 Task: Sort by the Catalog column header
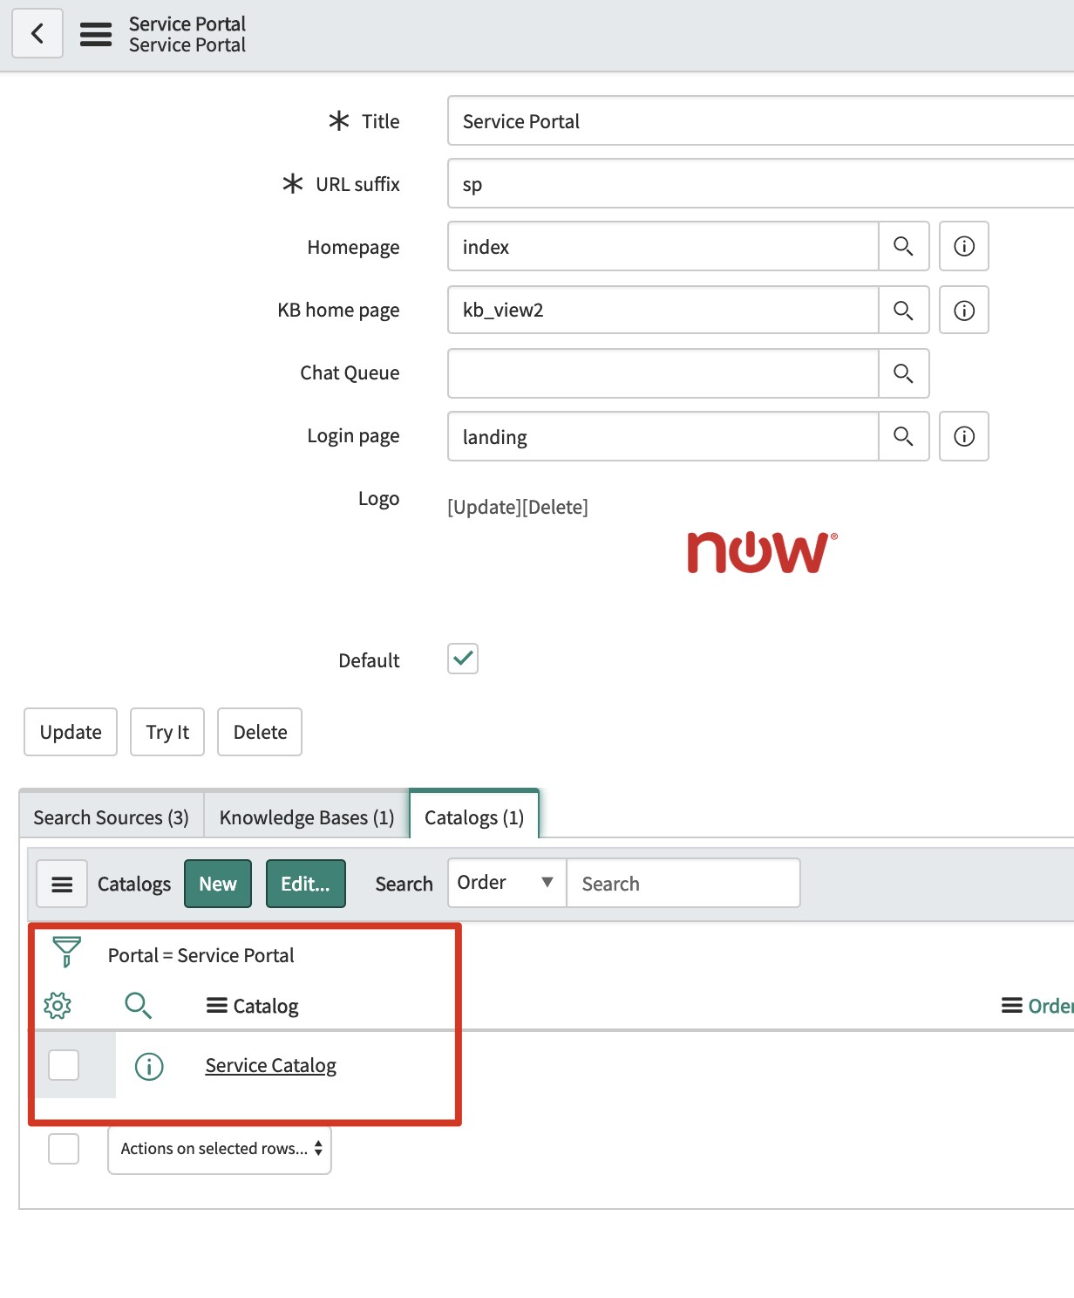266,1006
